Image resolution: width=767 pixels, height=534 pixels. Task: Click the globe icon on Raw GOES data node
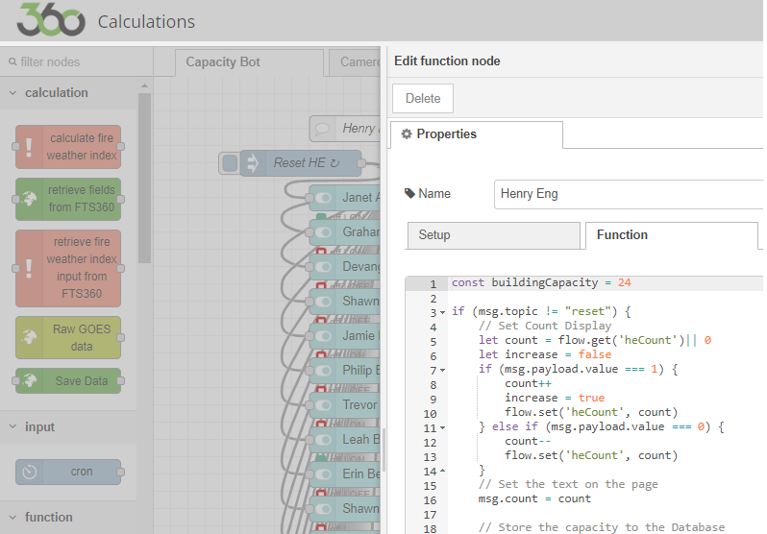click(29, 337)
